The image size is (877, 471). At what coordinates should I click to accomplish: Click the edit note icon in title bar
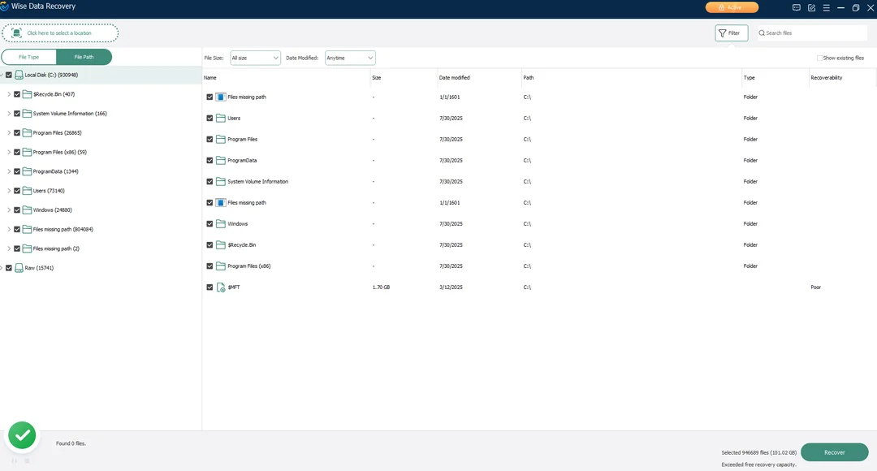pyautogui.click(x=811, y=7)
